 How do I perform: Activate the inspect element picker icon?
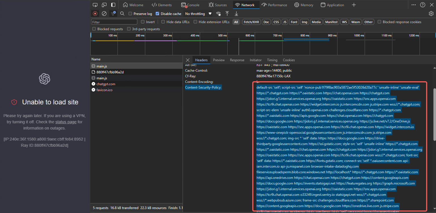[95, 5]
